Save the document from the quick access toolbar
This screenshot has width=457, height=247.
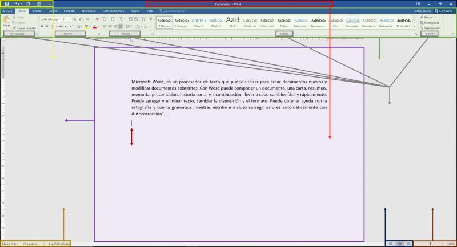(7, 4)
